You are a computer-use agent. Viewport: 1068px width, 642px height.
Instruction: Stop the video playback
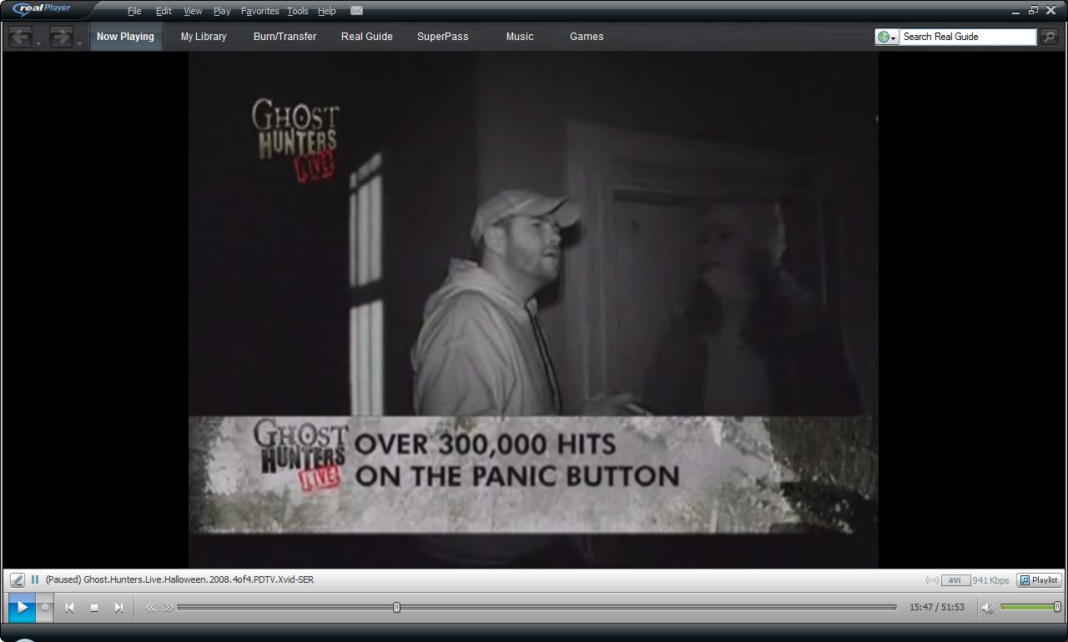(x=94, y=608)
